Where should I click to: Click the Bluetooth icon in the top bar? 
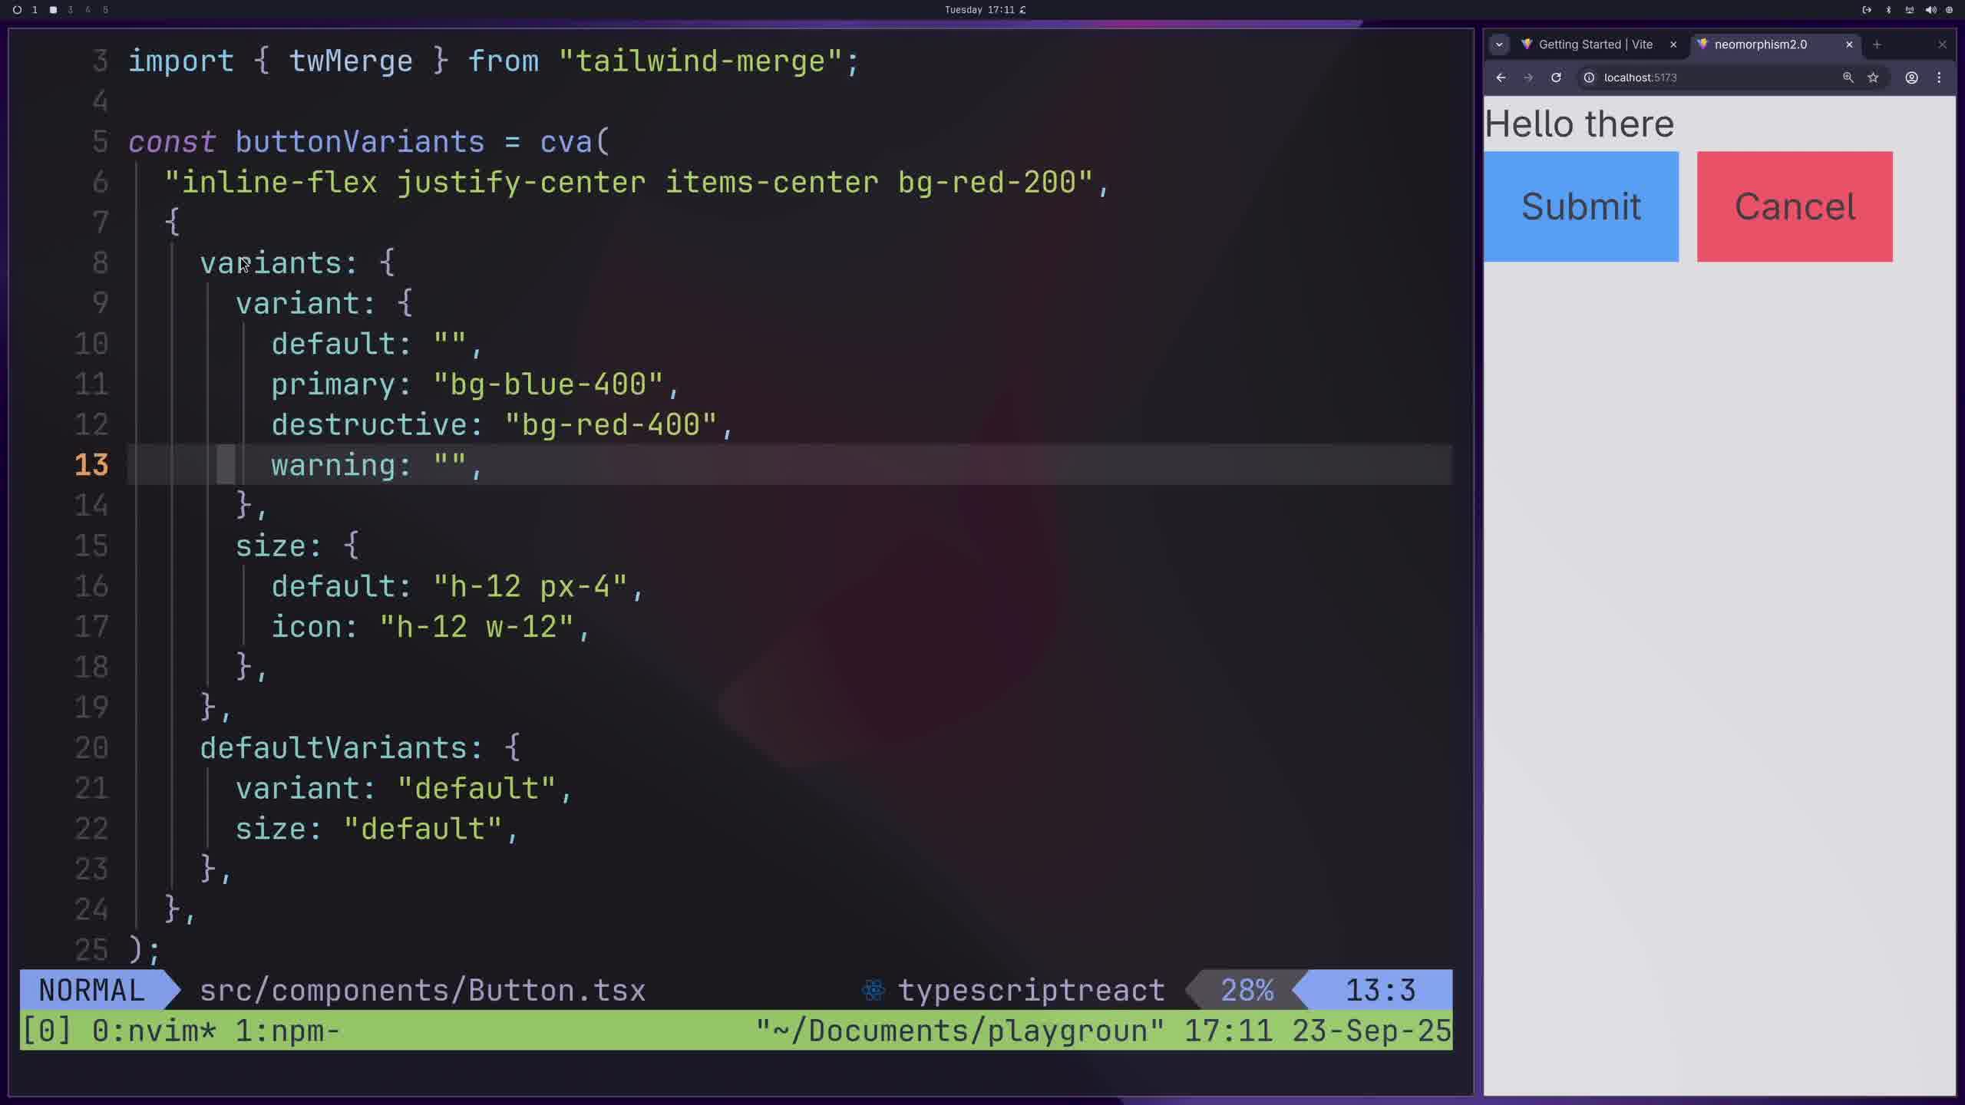(x=1888, y=10)
